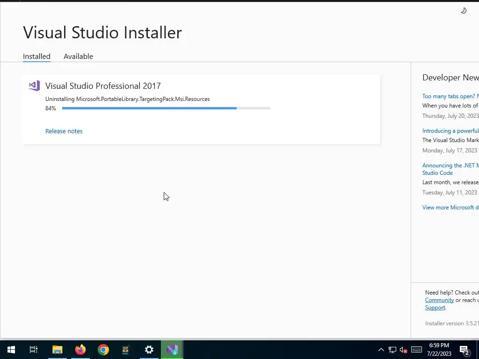Open the notification center icon

click(464, 350)
